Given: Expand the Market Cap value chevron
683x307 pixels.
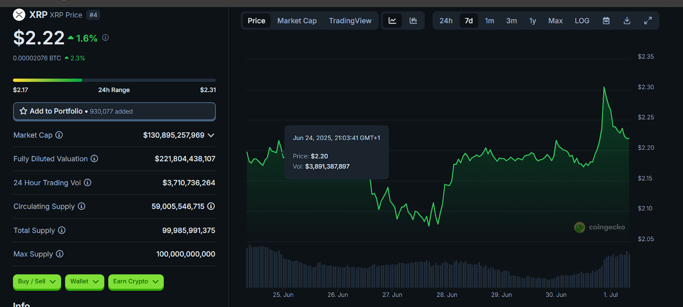Looking at the screenshot, I should click(x=211, y=135).
